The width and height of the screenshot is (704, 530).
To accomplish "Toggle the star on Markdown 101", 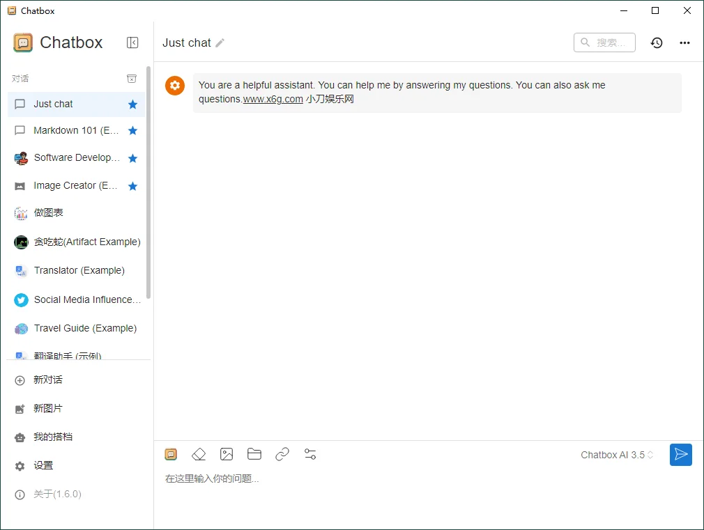I will click(x=132, y=130).
